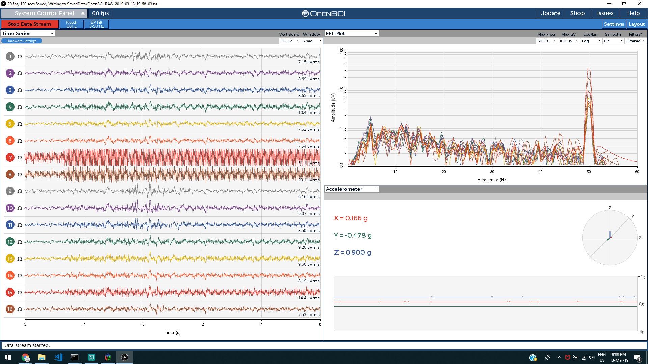
Task: Open the Help menu item
Action: 633,13
